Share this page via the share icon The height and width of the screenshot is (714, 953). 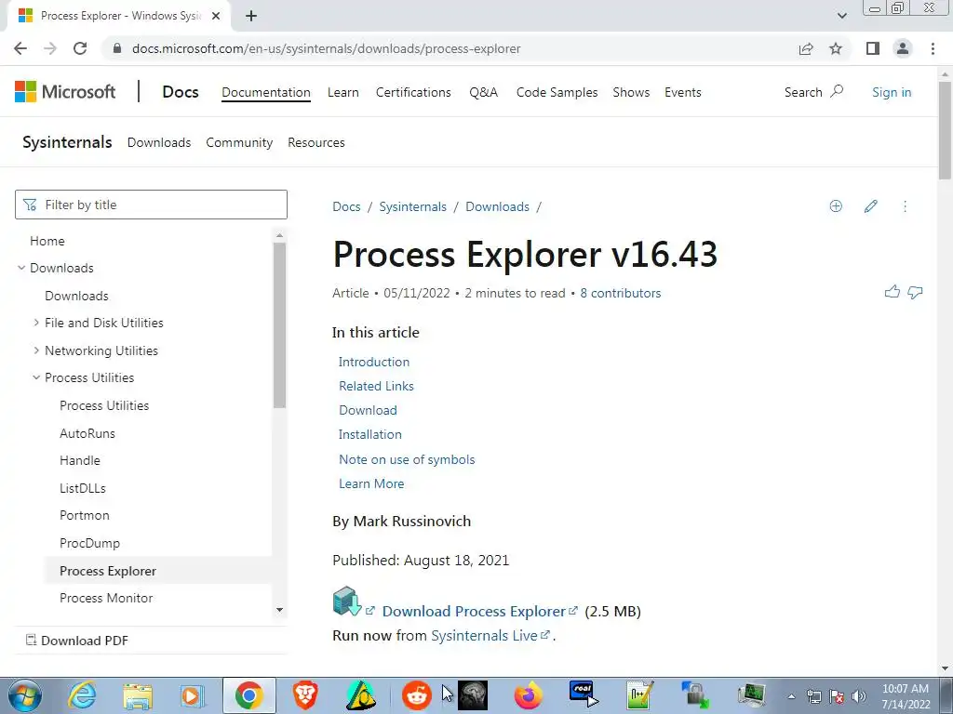pos(806,48)
